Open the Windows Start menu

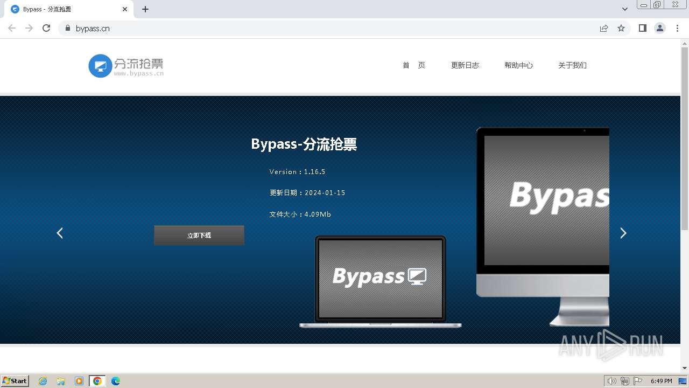click(15, 381)
